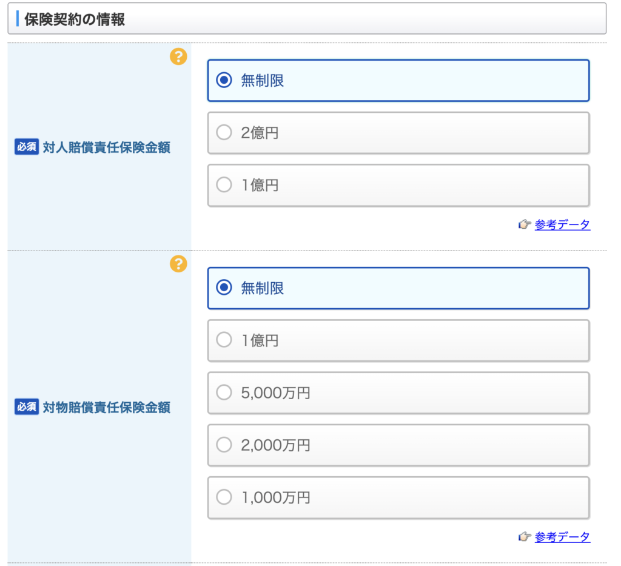Screen dimensions: 621x566
Task: Click the 対物賠償責任保険金額 label text
Action: click(107, 408)
